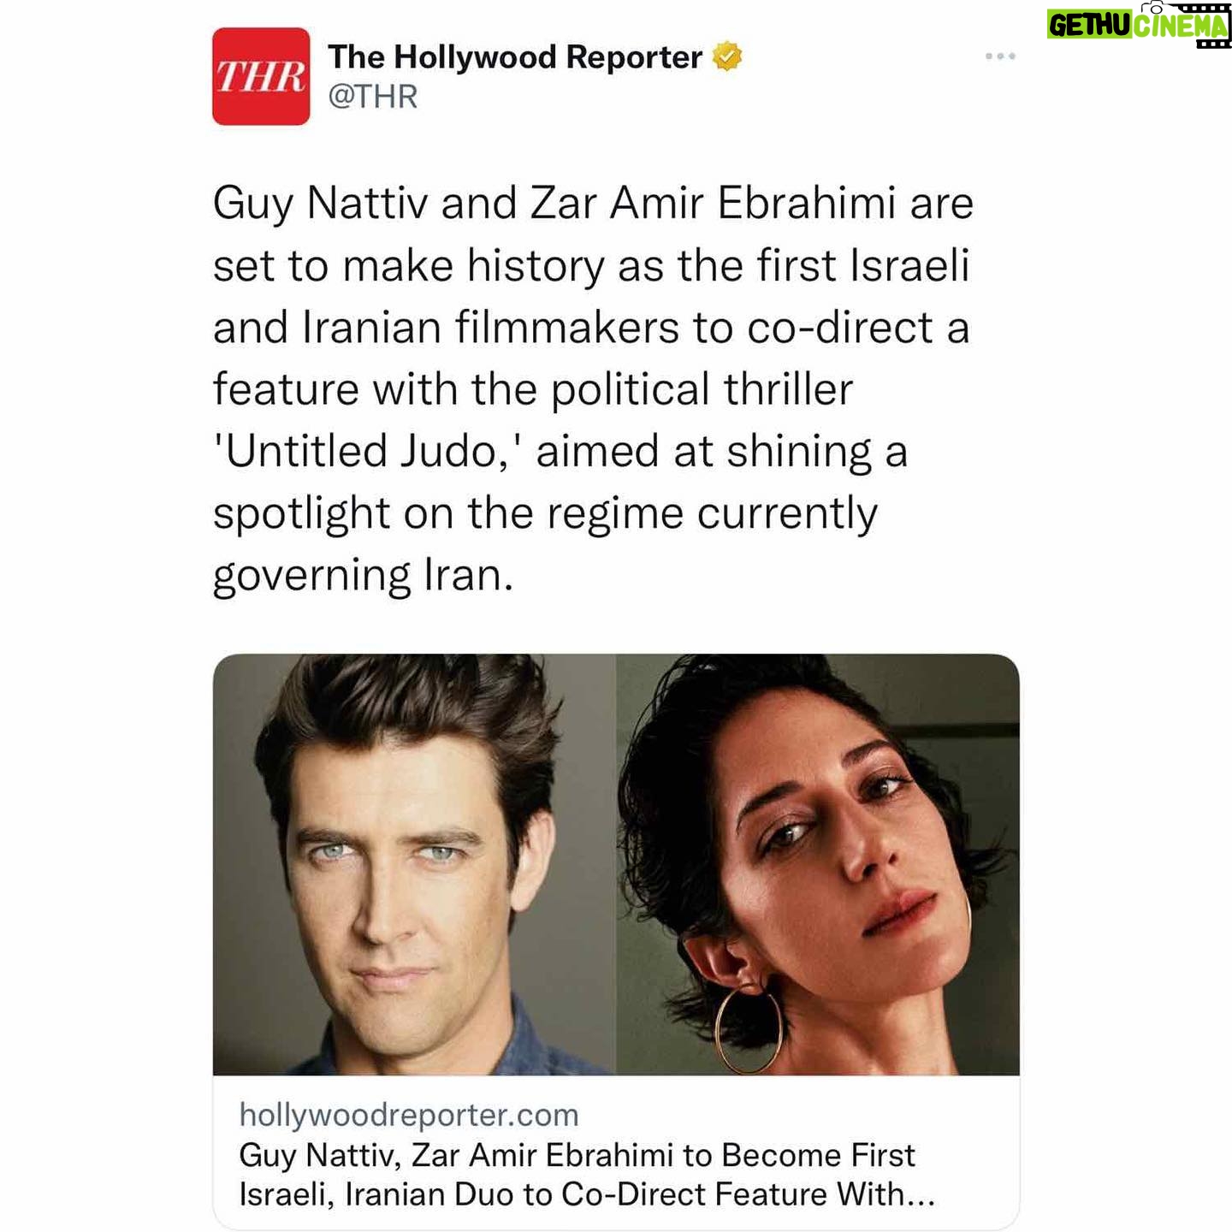Click the words 'governing Iran.' in the tweet
Viewport: 1232px width, 1232px height.
[x=363, y=576]
